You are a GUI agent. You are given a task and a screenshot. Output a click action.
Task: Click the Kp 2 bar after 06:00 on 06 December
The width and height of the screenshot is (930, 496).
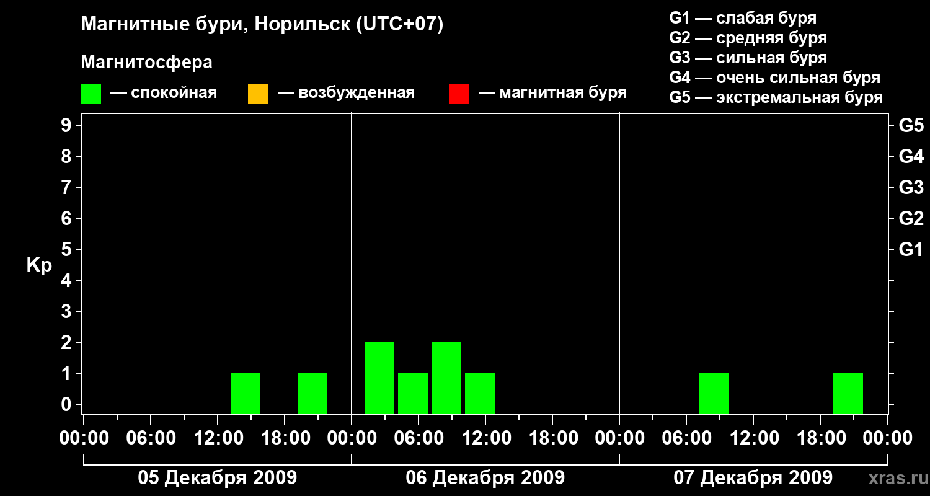446,378
